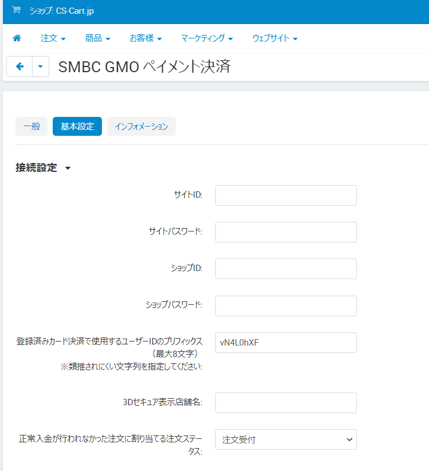The image size is (429, 471).
Task: Click the back arrow button
Action: click(19, 66)
